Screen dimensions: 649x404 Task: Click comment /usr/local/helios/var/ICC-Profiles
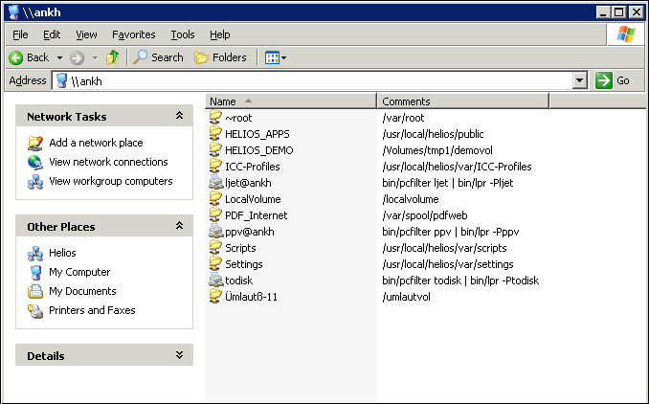(457, 167)
